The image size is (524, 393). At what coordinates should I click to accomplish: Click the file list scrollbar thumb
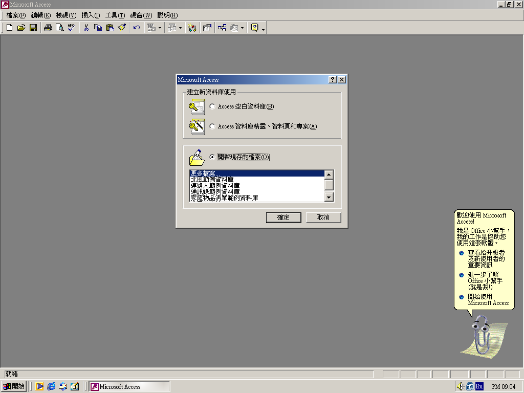pyautogui.click(x=329, y=185)
